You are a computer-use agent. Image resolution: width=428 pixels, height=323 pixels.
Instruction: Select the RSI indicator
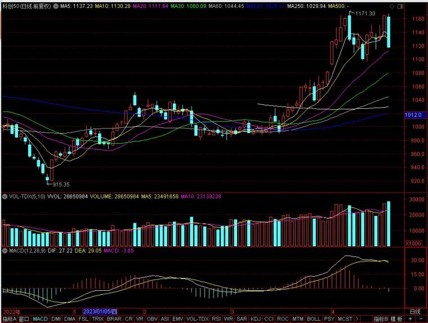[216, 319]
